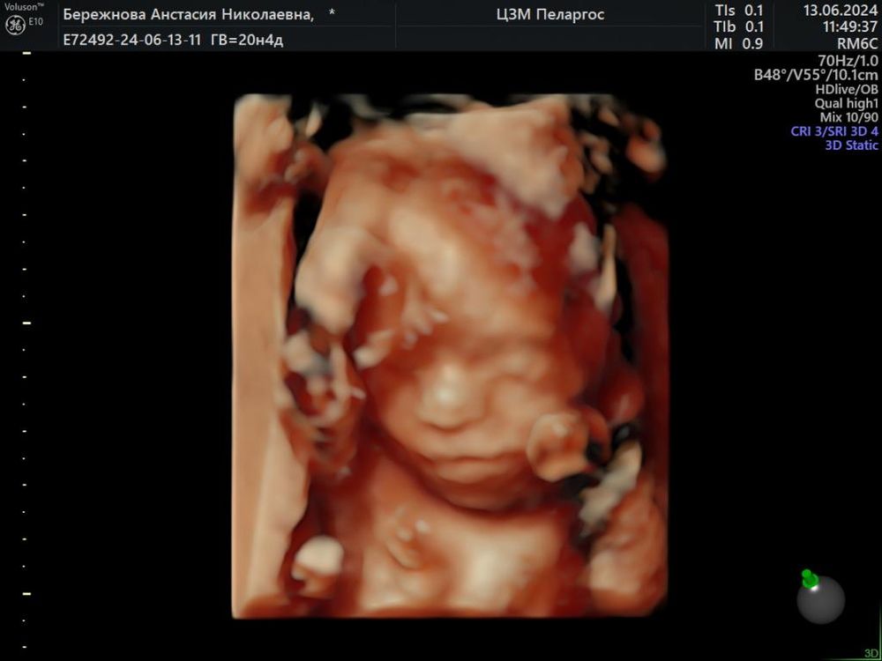This screenshot has width=882, height=661.
Task: Click the clinic name ЦЗМ Пеларгос
Action: click(x=551, y=15)
